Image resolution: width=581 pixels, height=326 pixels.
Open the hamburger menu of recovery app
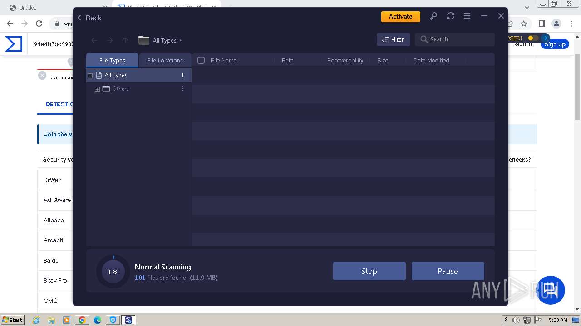click(x=467, y=16)
